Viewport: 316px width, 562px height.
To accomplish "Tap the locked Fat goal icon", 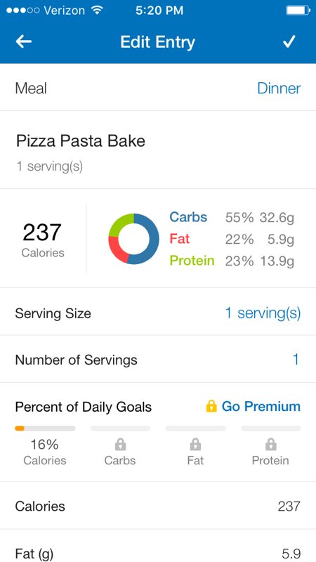I will (195, 445).
